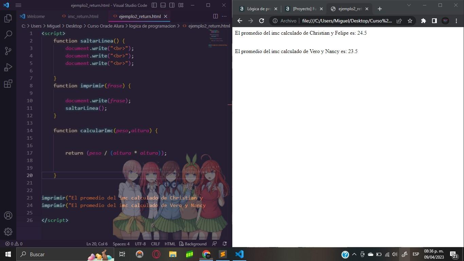View site information icon beside Archivo

click(x=275, y=21)
